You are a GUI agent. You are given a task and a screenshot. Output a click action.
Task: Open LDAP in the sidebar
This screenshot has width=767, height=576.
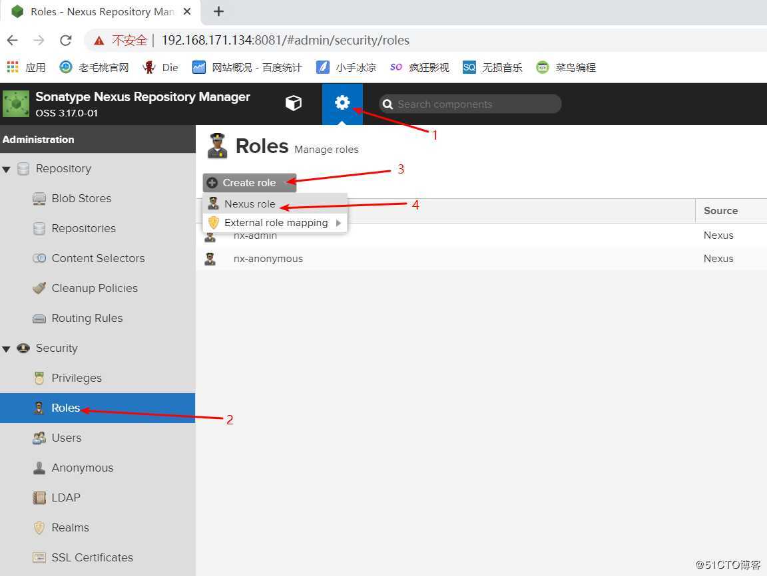(x=65, y=498)
